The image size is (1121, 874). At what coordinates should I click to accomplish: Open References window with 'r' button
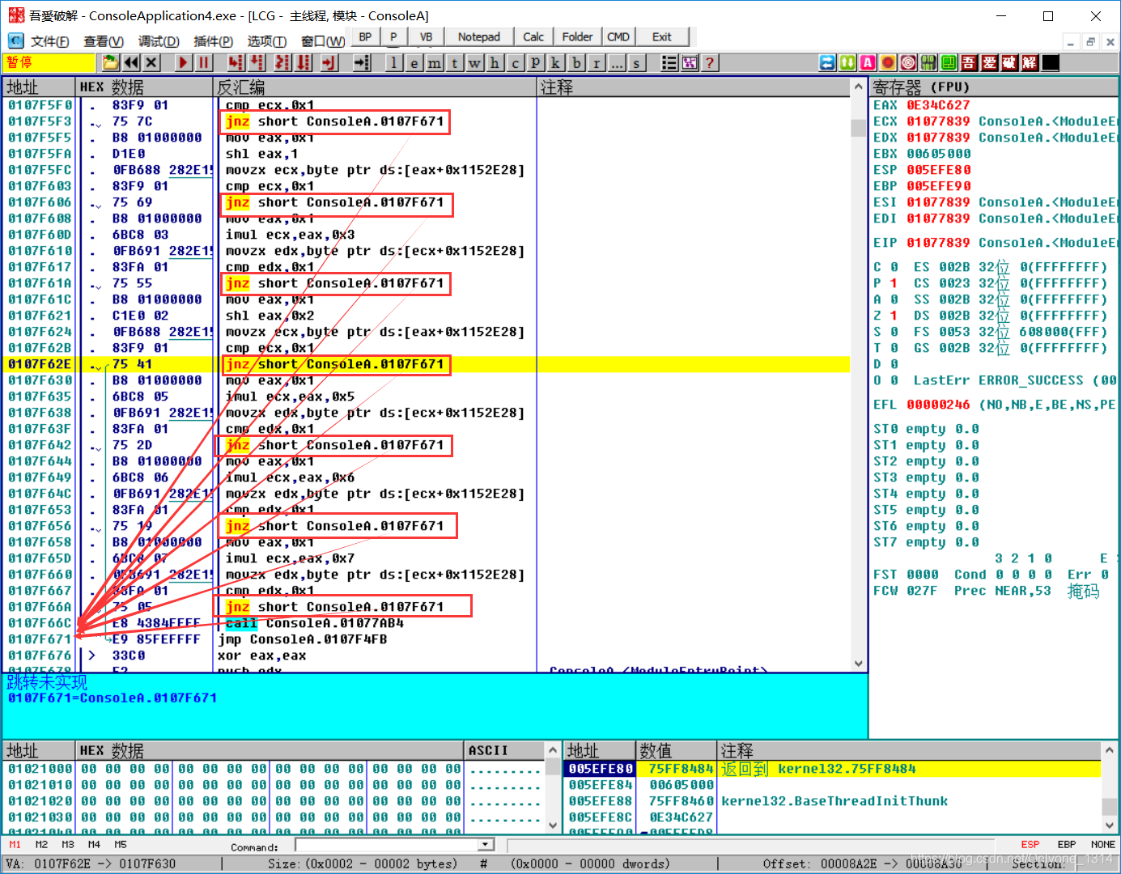tap(597, 62)
